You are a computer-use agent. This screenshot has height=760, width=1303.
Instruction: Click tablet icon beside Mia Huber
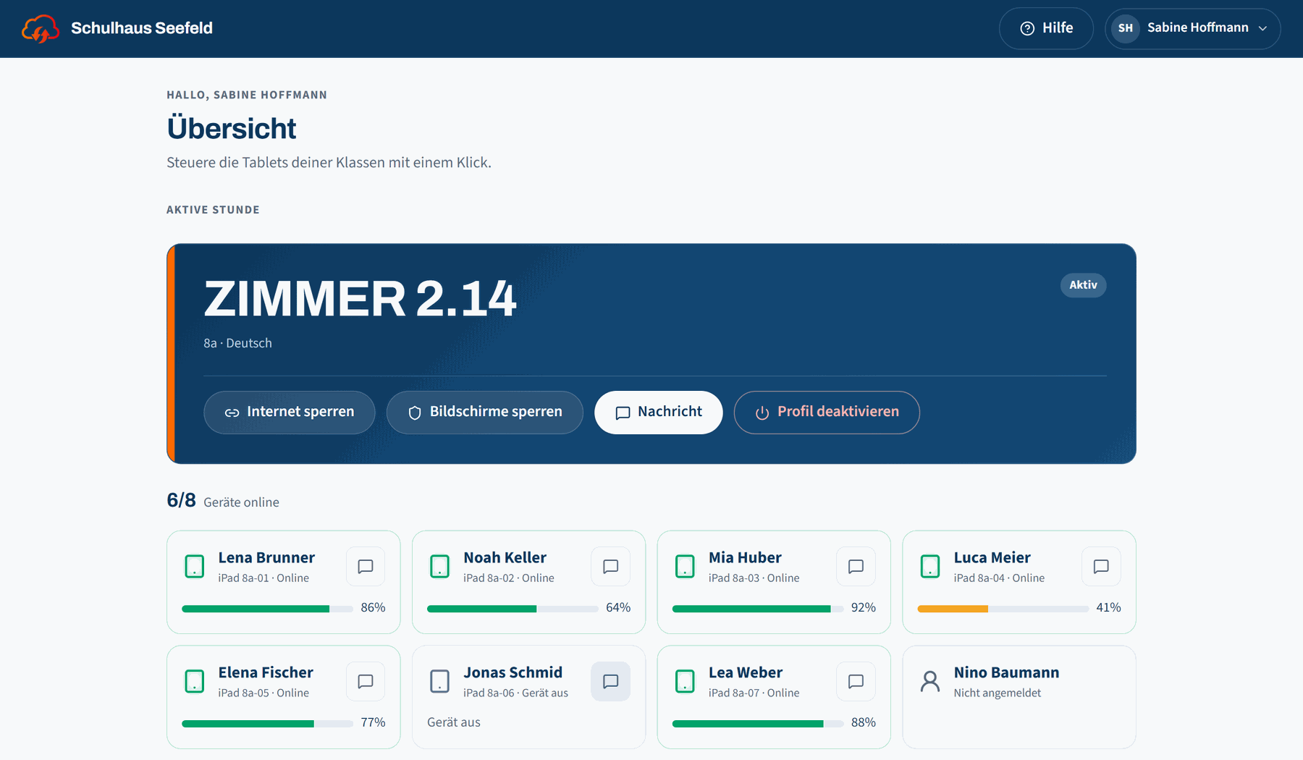tap(685, 567)
